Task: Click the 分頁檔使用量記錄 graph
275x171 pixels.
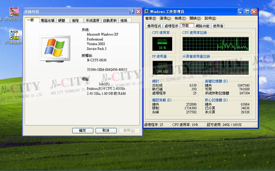Action: pos(216,68)
